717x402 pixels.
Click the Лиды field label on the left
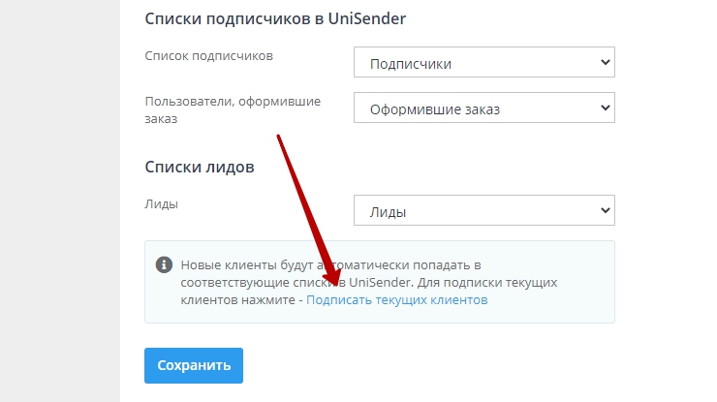(x=161, y=203)
